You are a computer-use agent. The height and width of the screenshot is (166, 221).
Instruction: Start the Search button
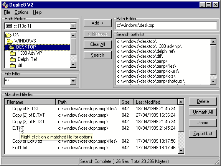pyautogui.click(x=97, y=55)
